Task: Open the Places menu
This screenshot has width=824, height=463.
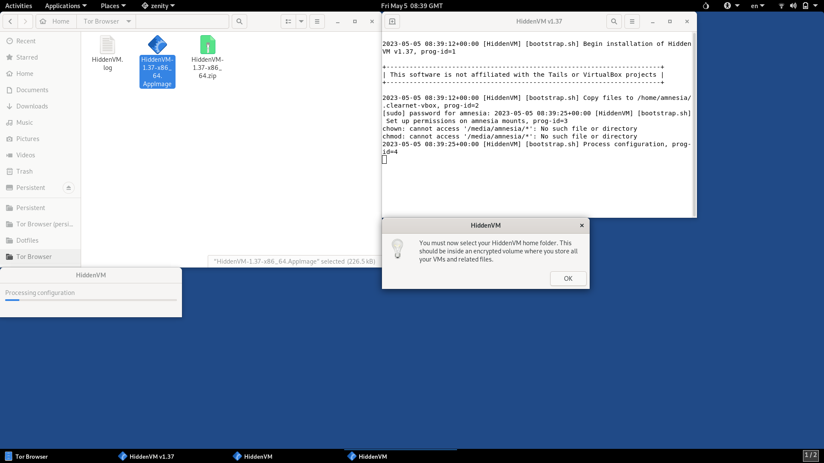Action: (x=113, y=6)
